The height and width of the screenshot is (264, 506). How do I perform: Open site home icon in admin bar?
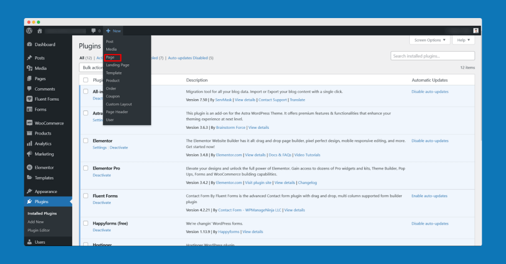click(40, 31)
